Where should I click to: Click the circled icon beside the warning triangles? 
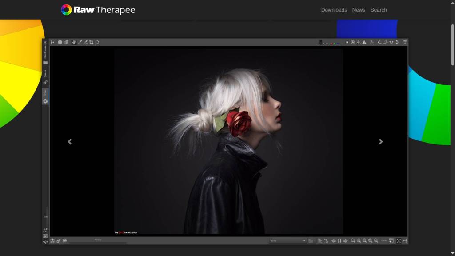coord(353,42)
